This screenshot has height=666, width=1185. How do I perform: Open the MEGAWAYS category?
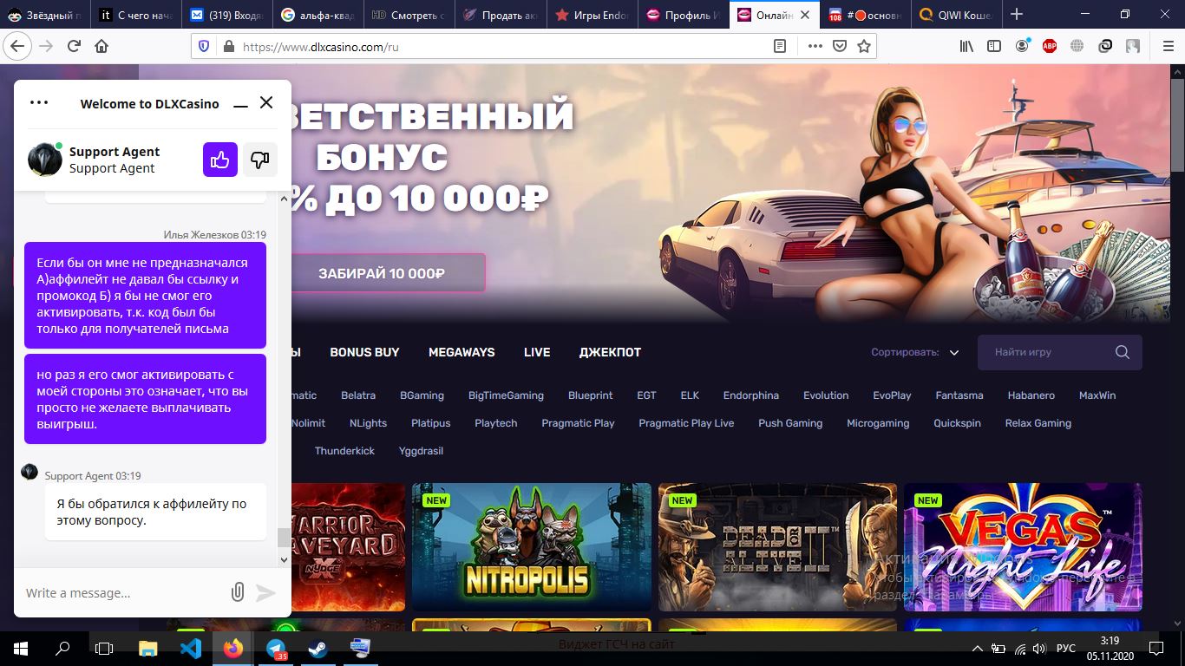coord(462,352)
